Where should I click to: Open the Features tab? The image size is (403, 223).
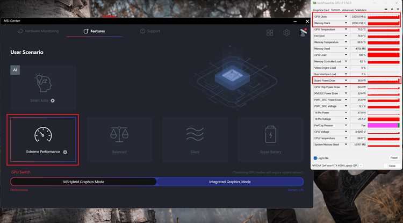pos(95,31)
